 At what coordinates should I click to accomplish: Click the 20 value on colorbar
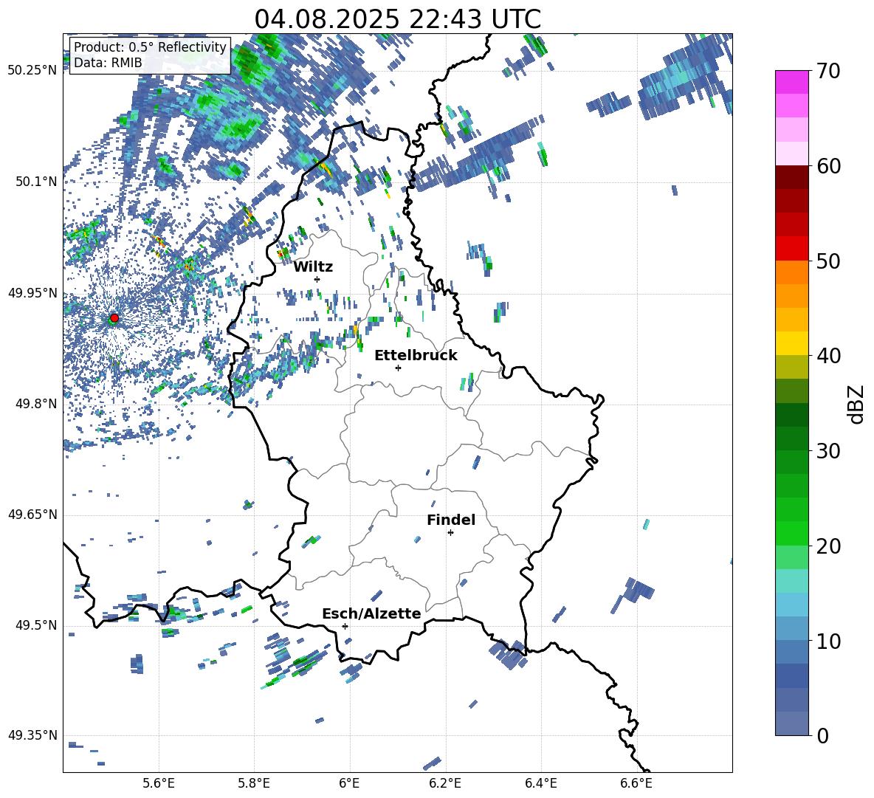828,546
